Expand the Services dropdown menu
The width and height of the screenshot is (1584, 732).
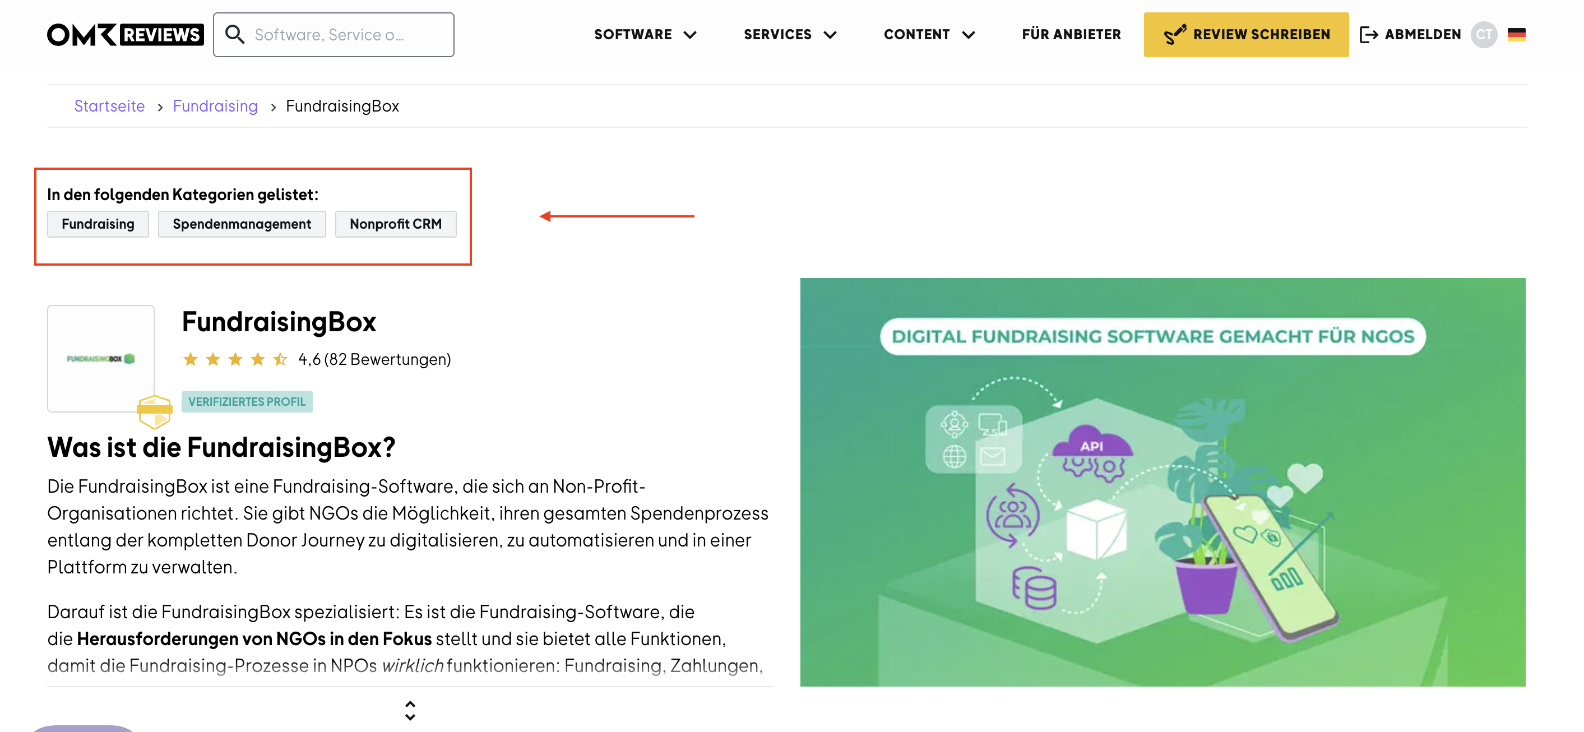pos(790,34)
